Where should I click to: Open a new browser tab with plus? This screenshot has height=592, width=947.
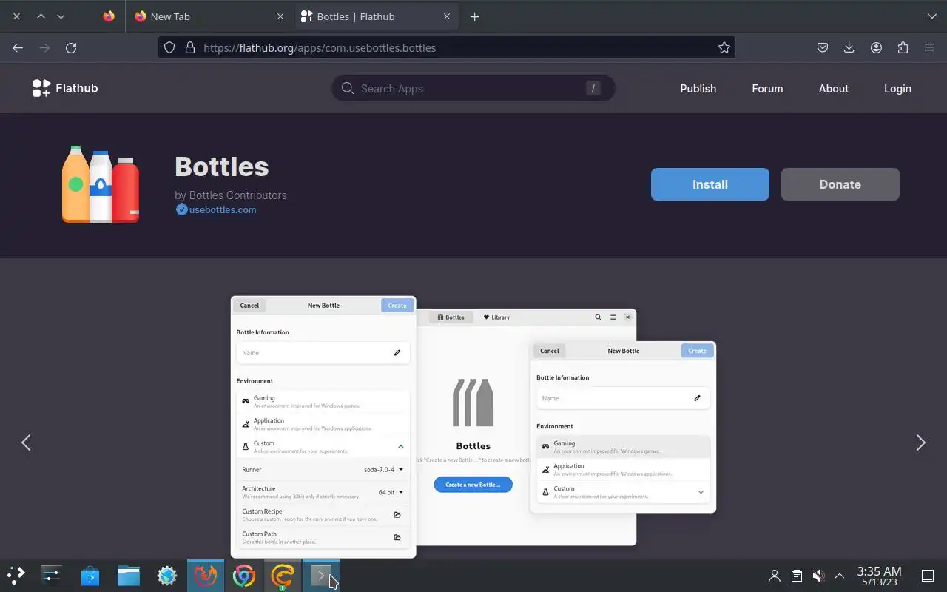coord(475,16)
